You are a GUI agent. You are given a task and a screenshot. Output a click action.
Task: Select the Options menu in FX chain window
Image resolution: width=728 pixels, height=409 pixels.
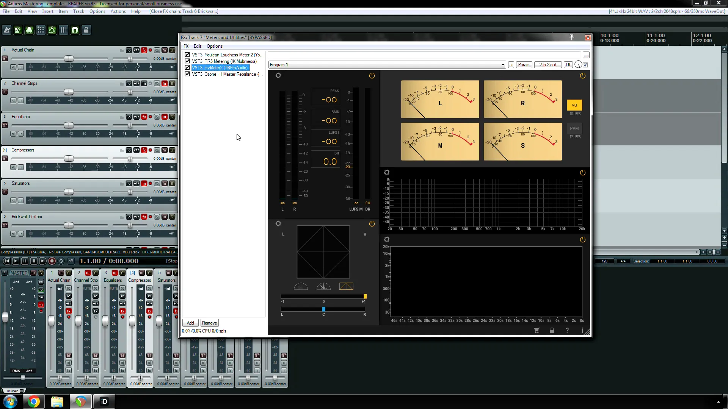click(x=214, y=46)
